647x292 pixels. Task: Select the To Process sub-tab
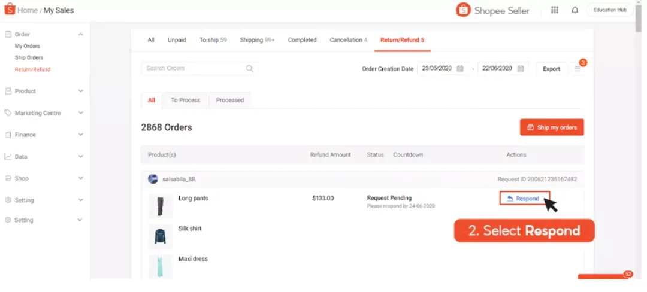[x=185, y=100]
